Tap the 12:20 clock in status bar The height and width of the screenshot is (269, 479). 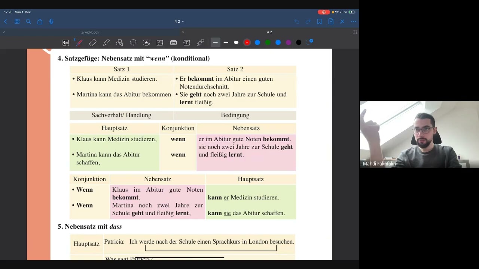[x=8, y=12]
